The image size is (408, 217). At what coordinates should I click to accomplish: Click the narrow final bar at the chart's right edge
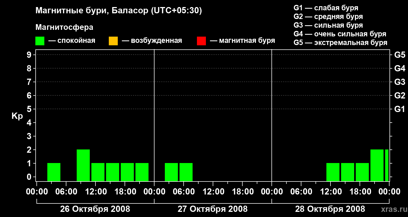387,165
